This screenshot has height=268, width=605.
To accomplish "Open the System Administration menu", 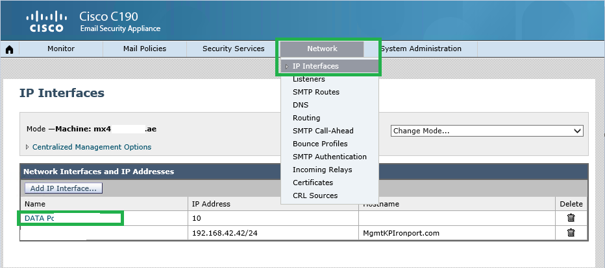I will 421,49.
